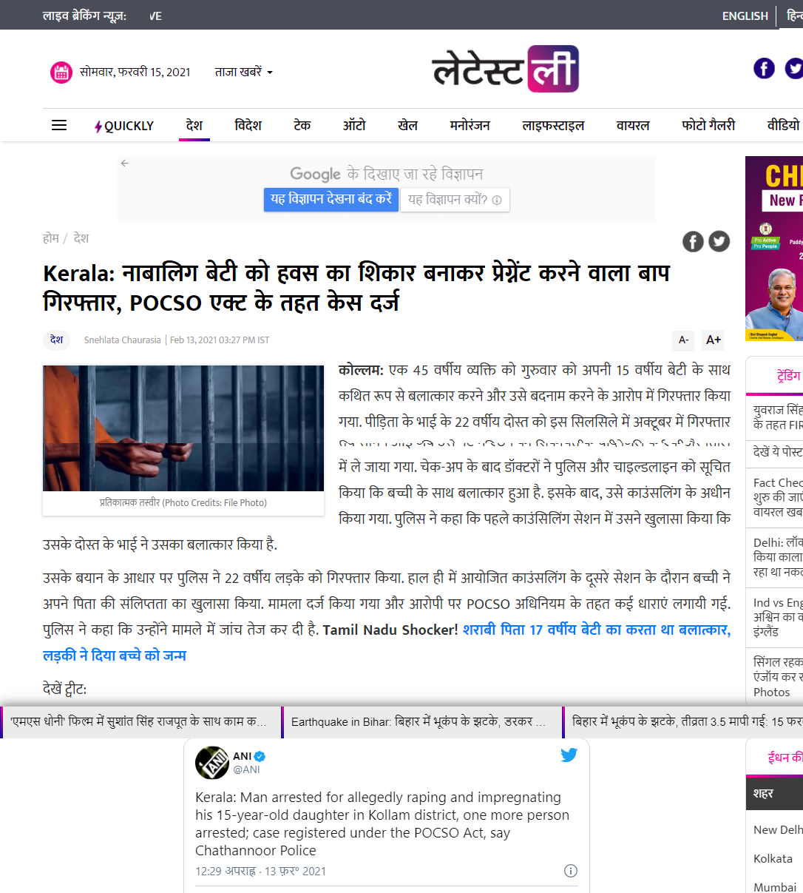Click the jail bars article thumbnail
The width and height of the screenshot is (803, 893).
tap(183, 428)
